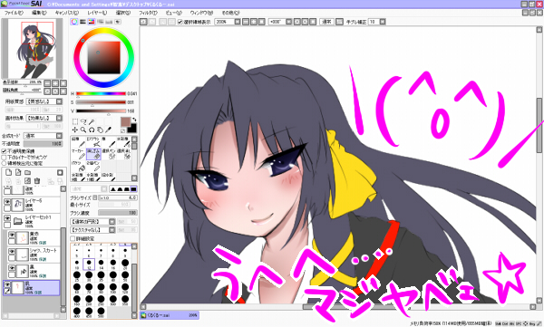Open the フィルタ Filter menu
This screenshot has width=544, height=327.
point(148,13)
